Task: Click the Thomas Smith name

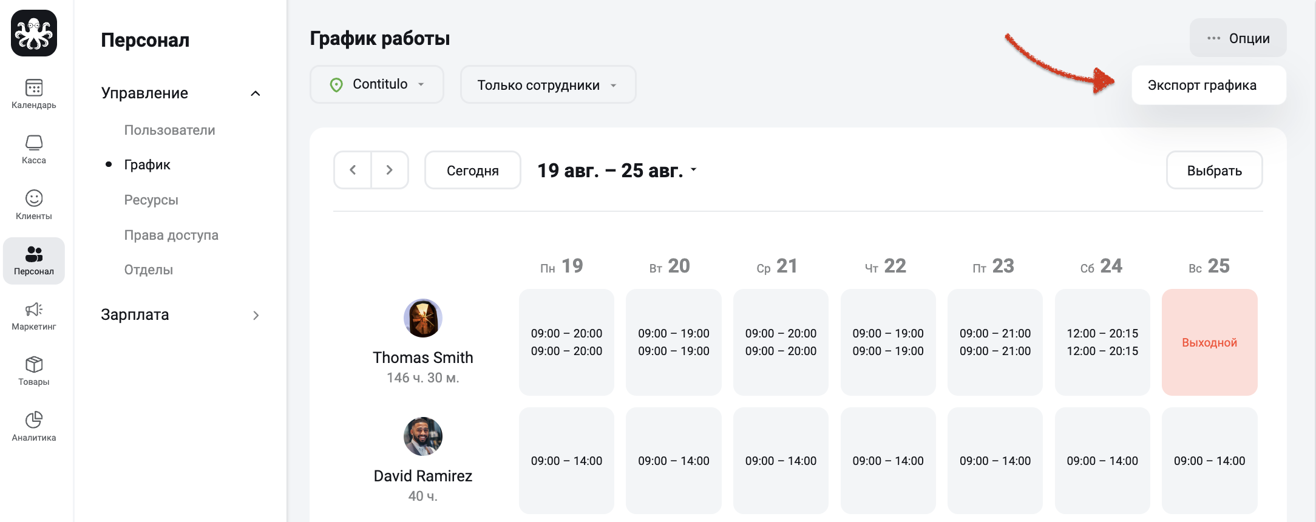Action: pos(423,358)
